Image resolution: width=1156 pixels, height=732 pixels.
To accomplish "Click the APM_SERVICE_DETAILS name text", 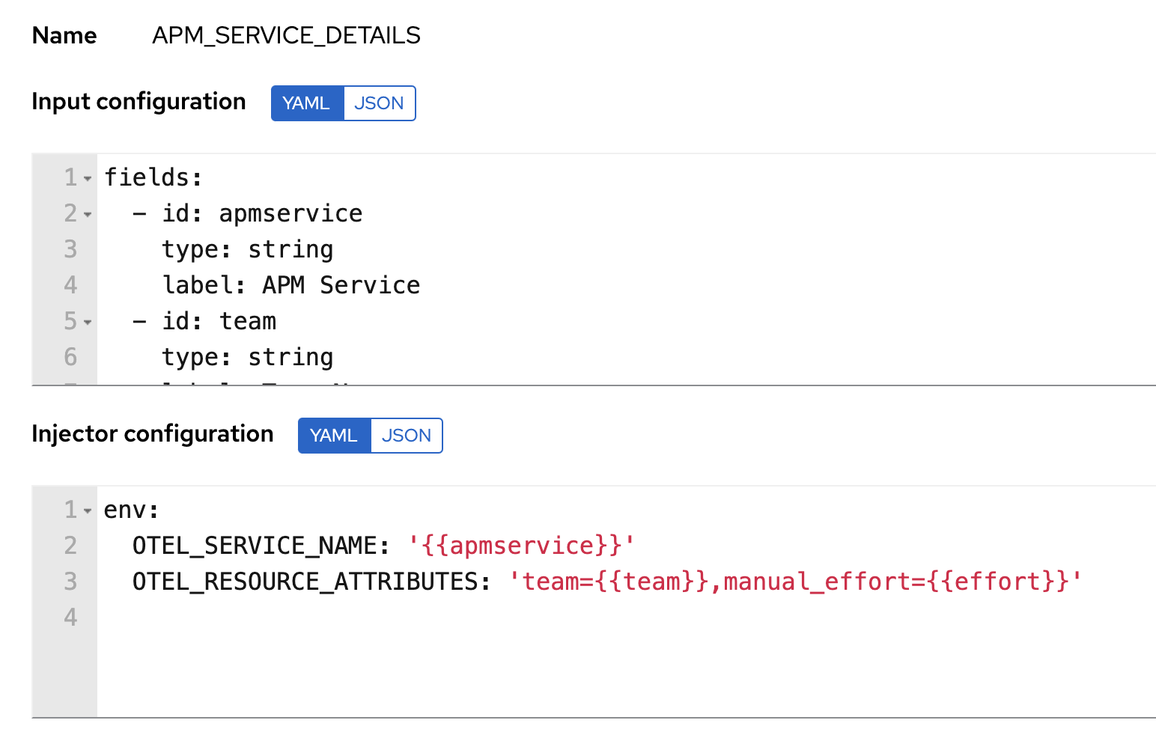I will coord(285,34).
